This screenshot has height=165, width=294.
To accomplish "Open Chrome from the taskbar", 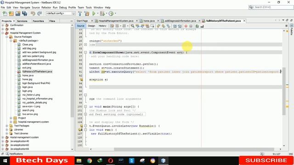I will (90, 161).
